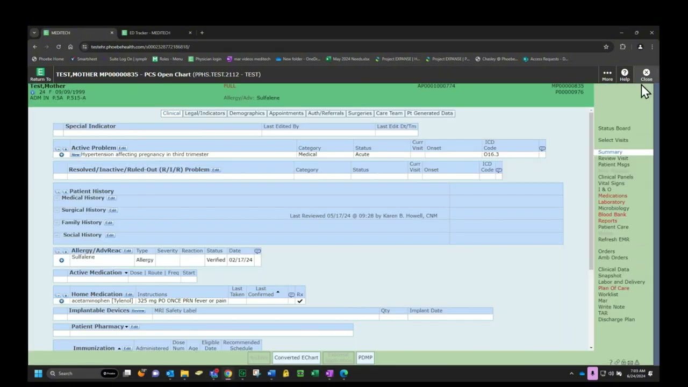688x387 pixels.
Task: Expand the acetaminophen medication row plus icon
Action: tap(61, 301)
